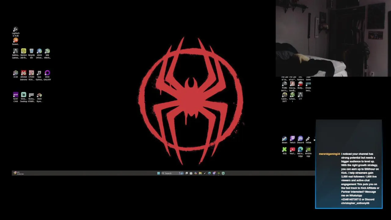Open the NVIDIA App shortcut

[308, 152]
